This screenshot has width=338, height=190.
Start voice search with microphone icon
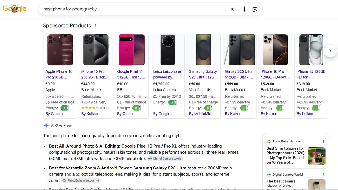click(x=244, y=9)
